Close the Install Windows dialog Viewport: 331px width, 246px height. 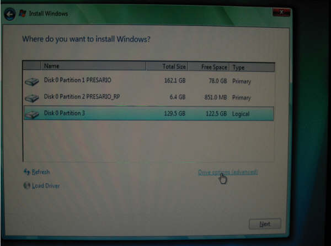[x=281, y=12]
